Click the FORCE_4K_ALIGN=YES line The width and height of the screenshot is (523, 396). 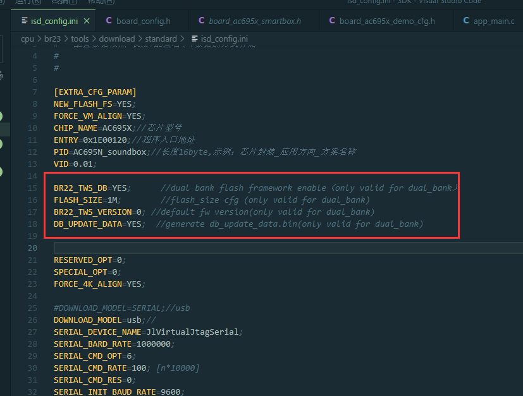(x=99, y=284)
